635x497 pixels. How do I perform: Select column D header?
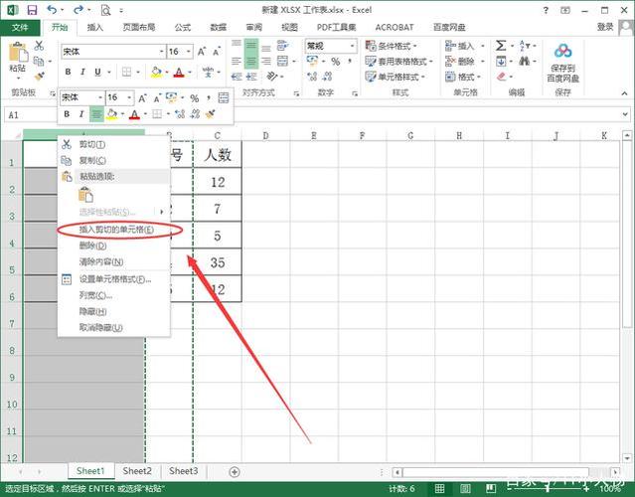[265, 135]
